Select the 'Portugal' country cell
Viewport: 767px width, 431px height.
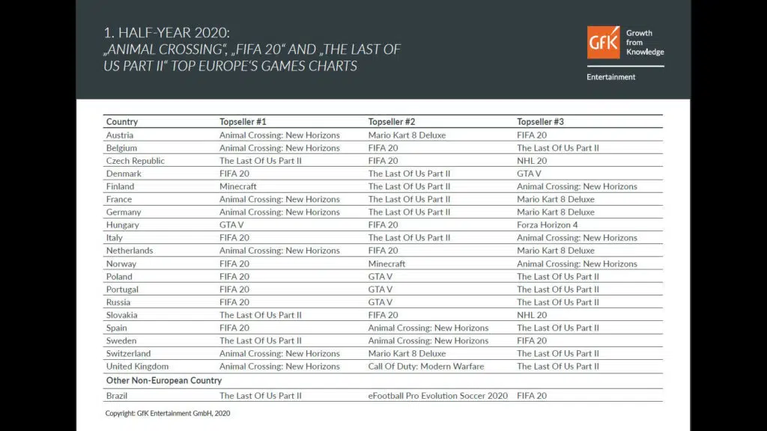pyautogui.click(x=122, y=290)
